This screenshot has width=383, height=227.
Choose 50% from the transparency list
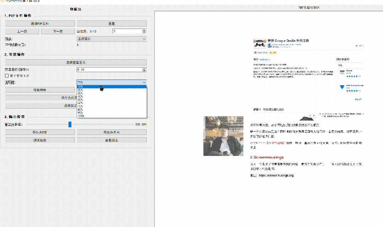pos(81,100)
